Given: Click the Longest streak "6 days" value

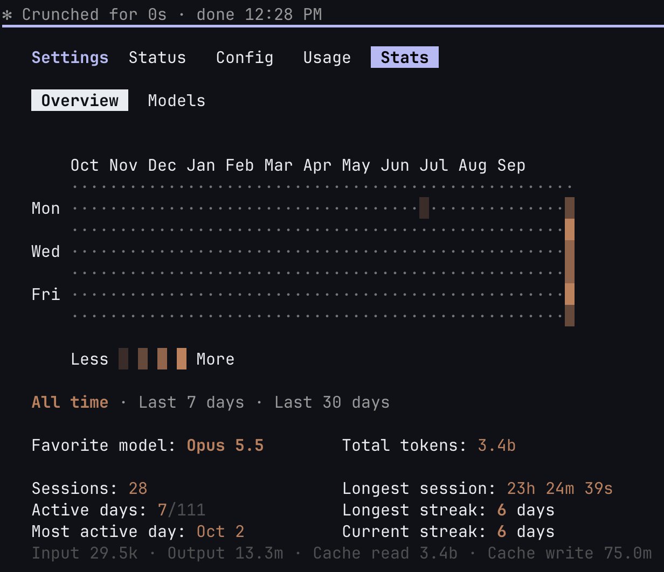Looking at the screenshot, I should tap(526, 510).
